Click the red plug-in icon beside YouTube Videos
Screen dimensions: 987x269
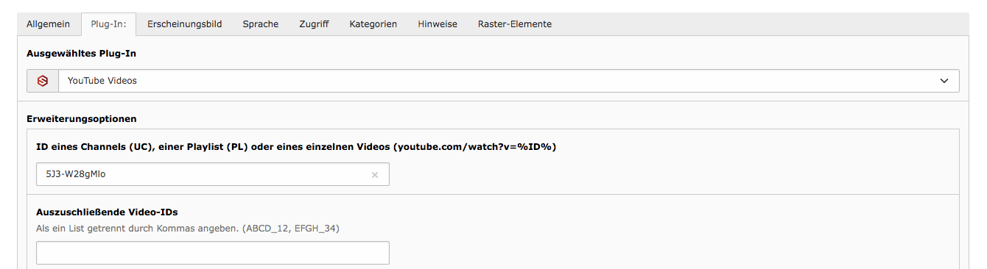(43, 81)
